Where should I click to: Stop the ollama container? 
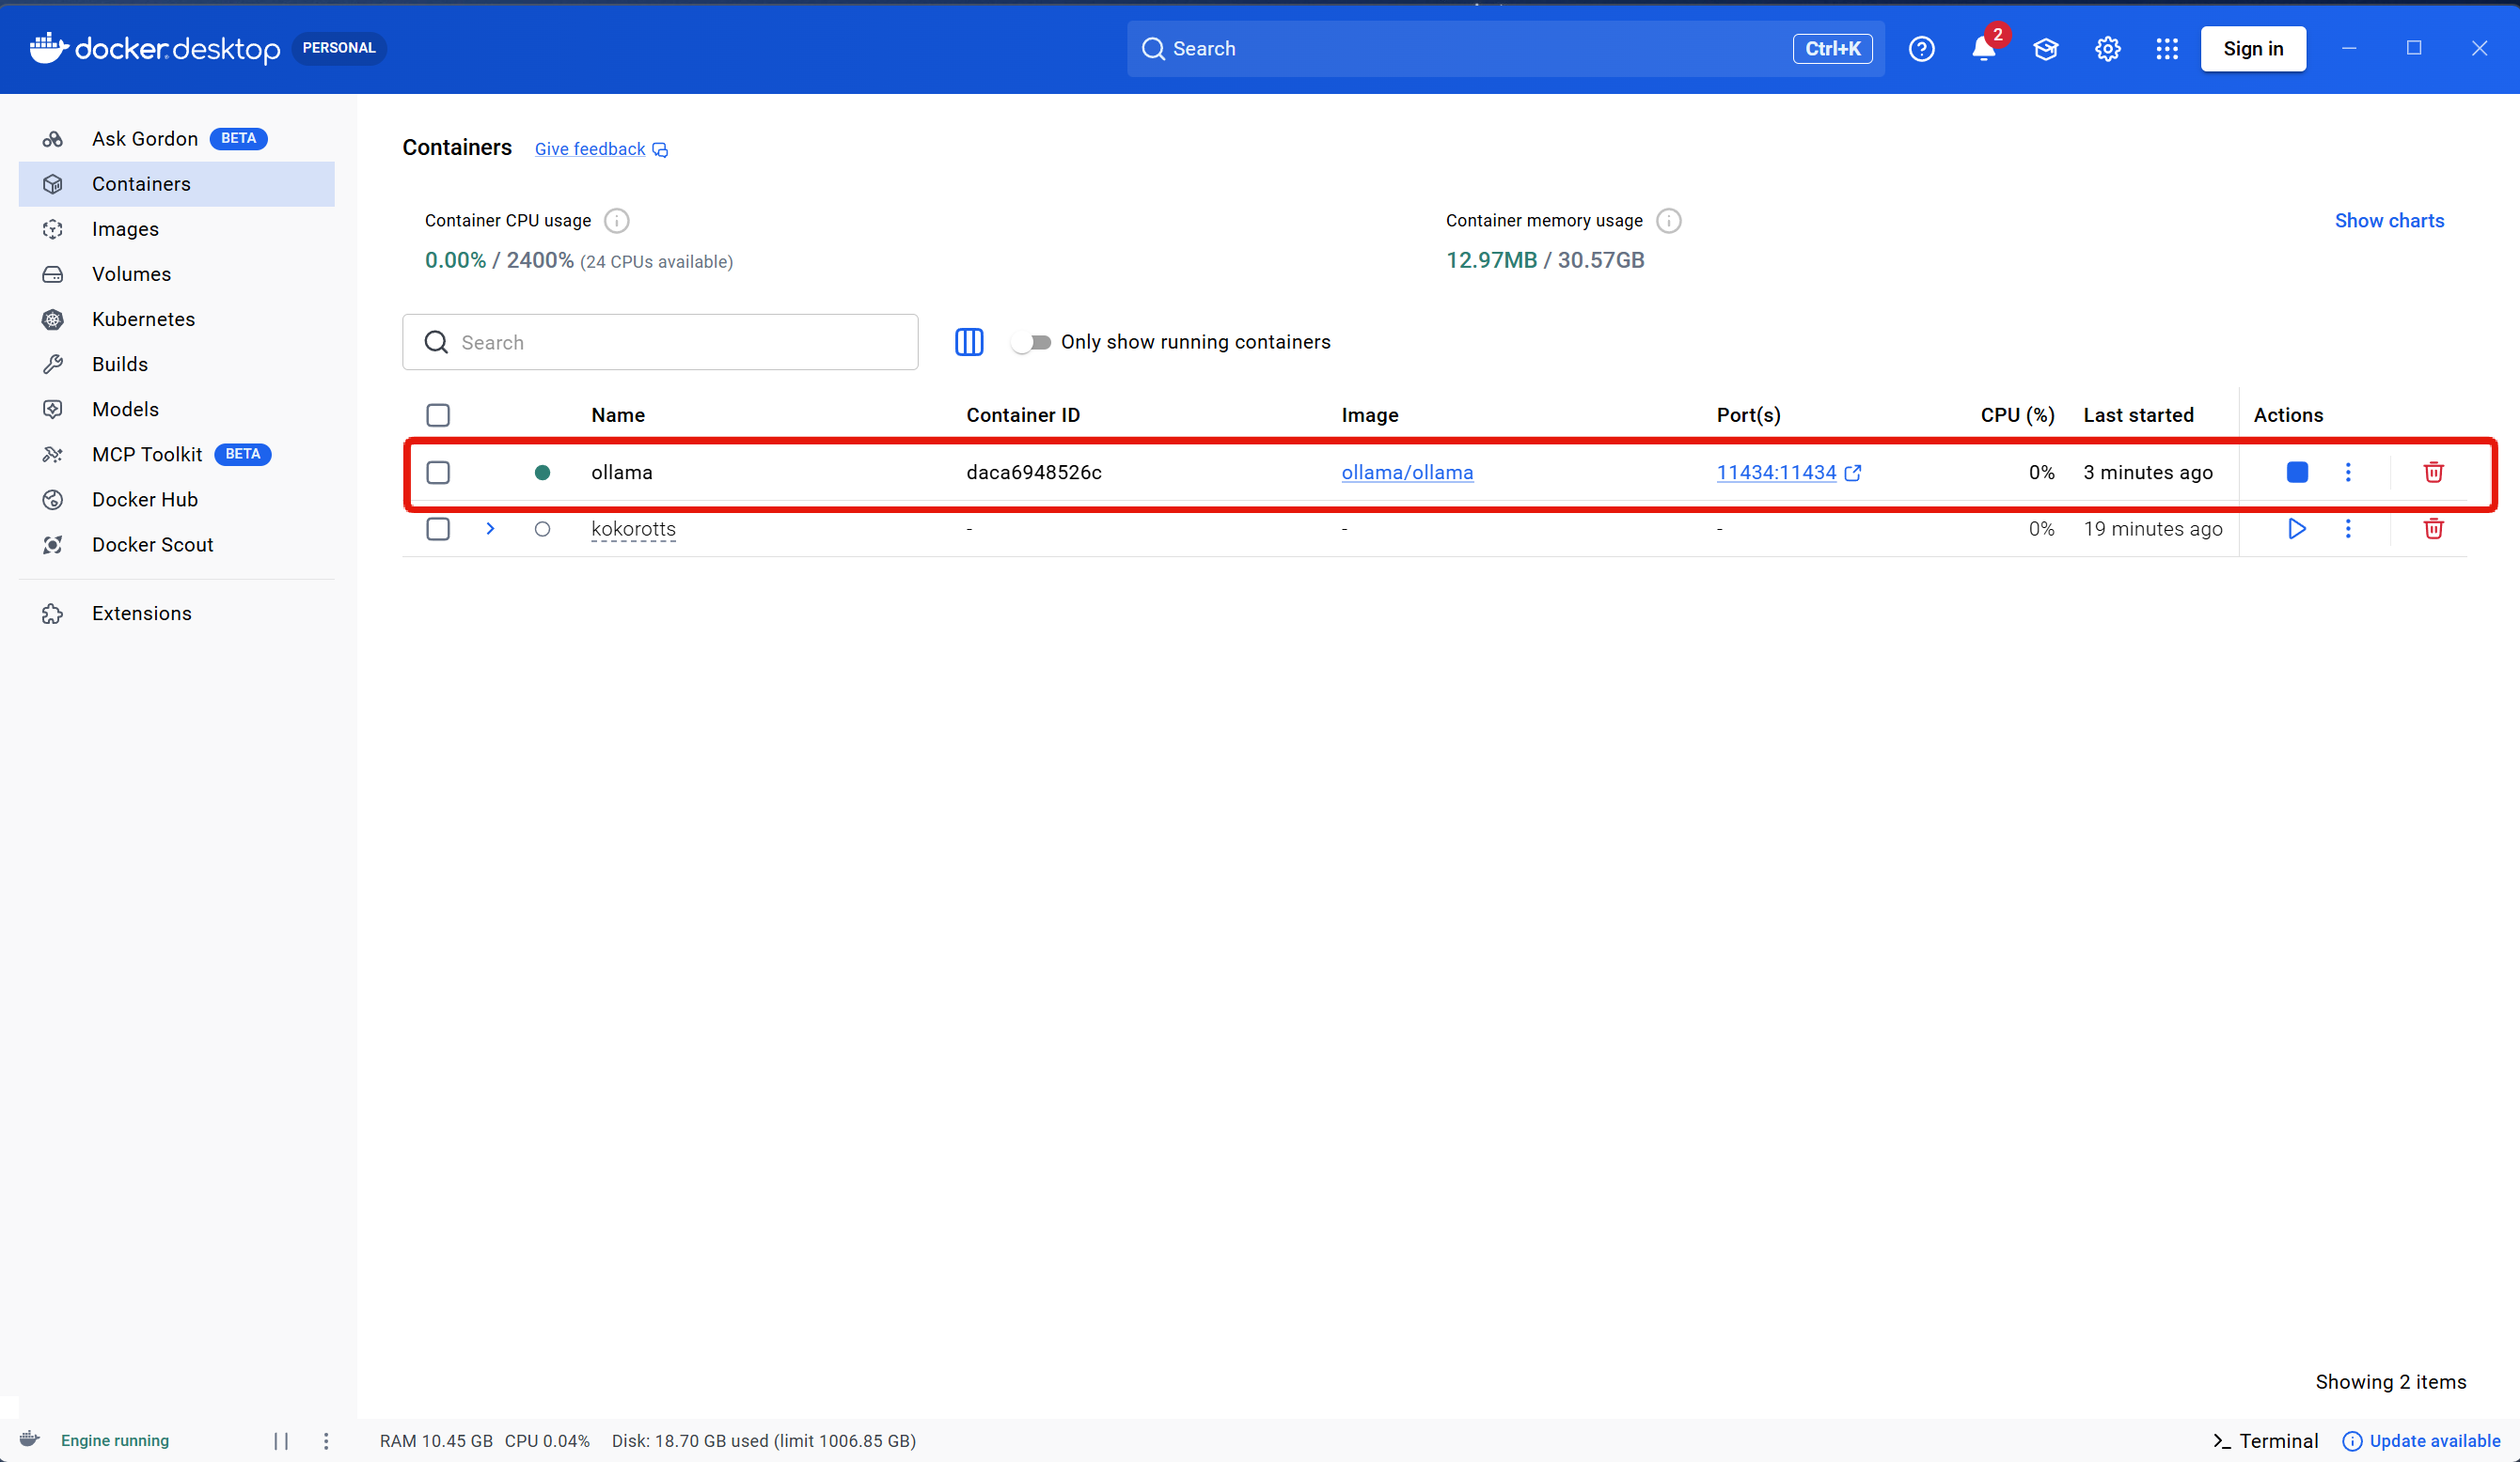2296,473
